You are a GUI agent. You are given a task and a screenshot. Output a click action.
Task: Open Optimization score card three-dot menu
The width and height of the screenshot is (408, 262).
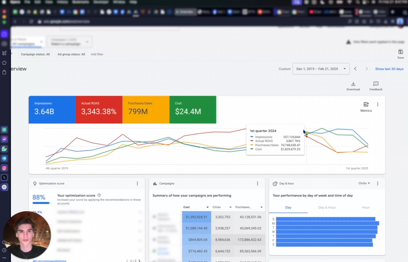[x=138, y=184]
